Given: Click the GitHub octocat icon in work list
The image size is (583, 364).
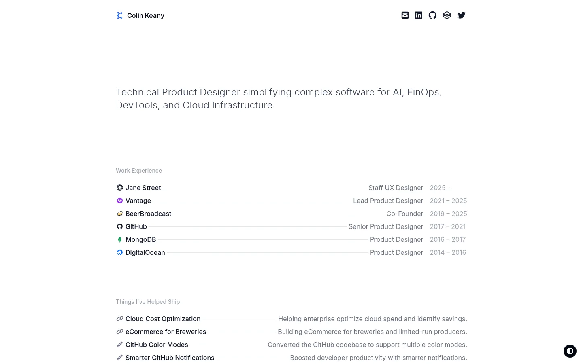Looking at the screenshot, I should point(120,226).
